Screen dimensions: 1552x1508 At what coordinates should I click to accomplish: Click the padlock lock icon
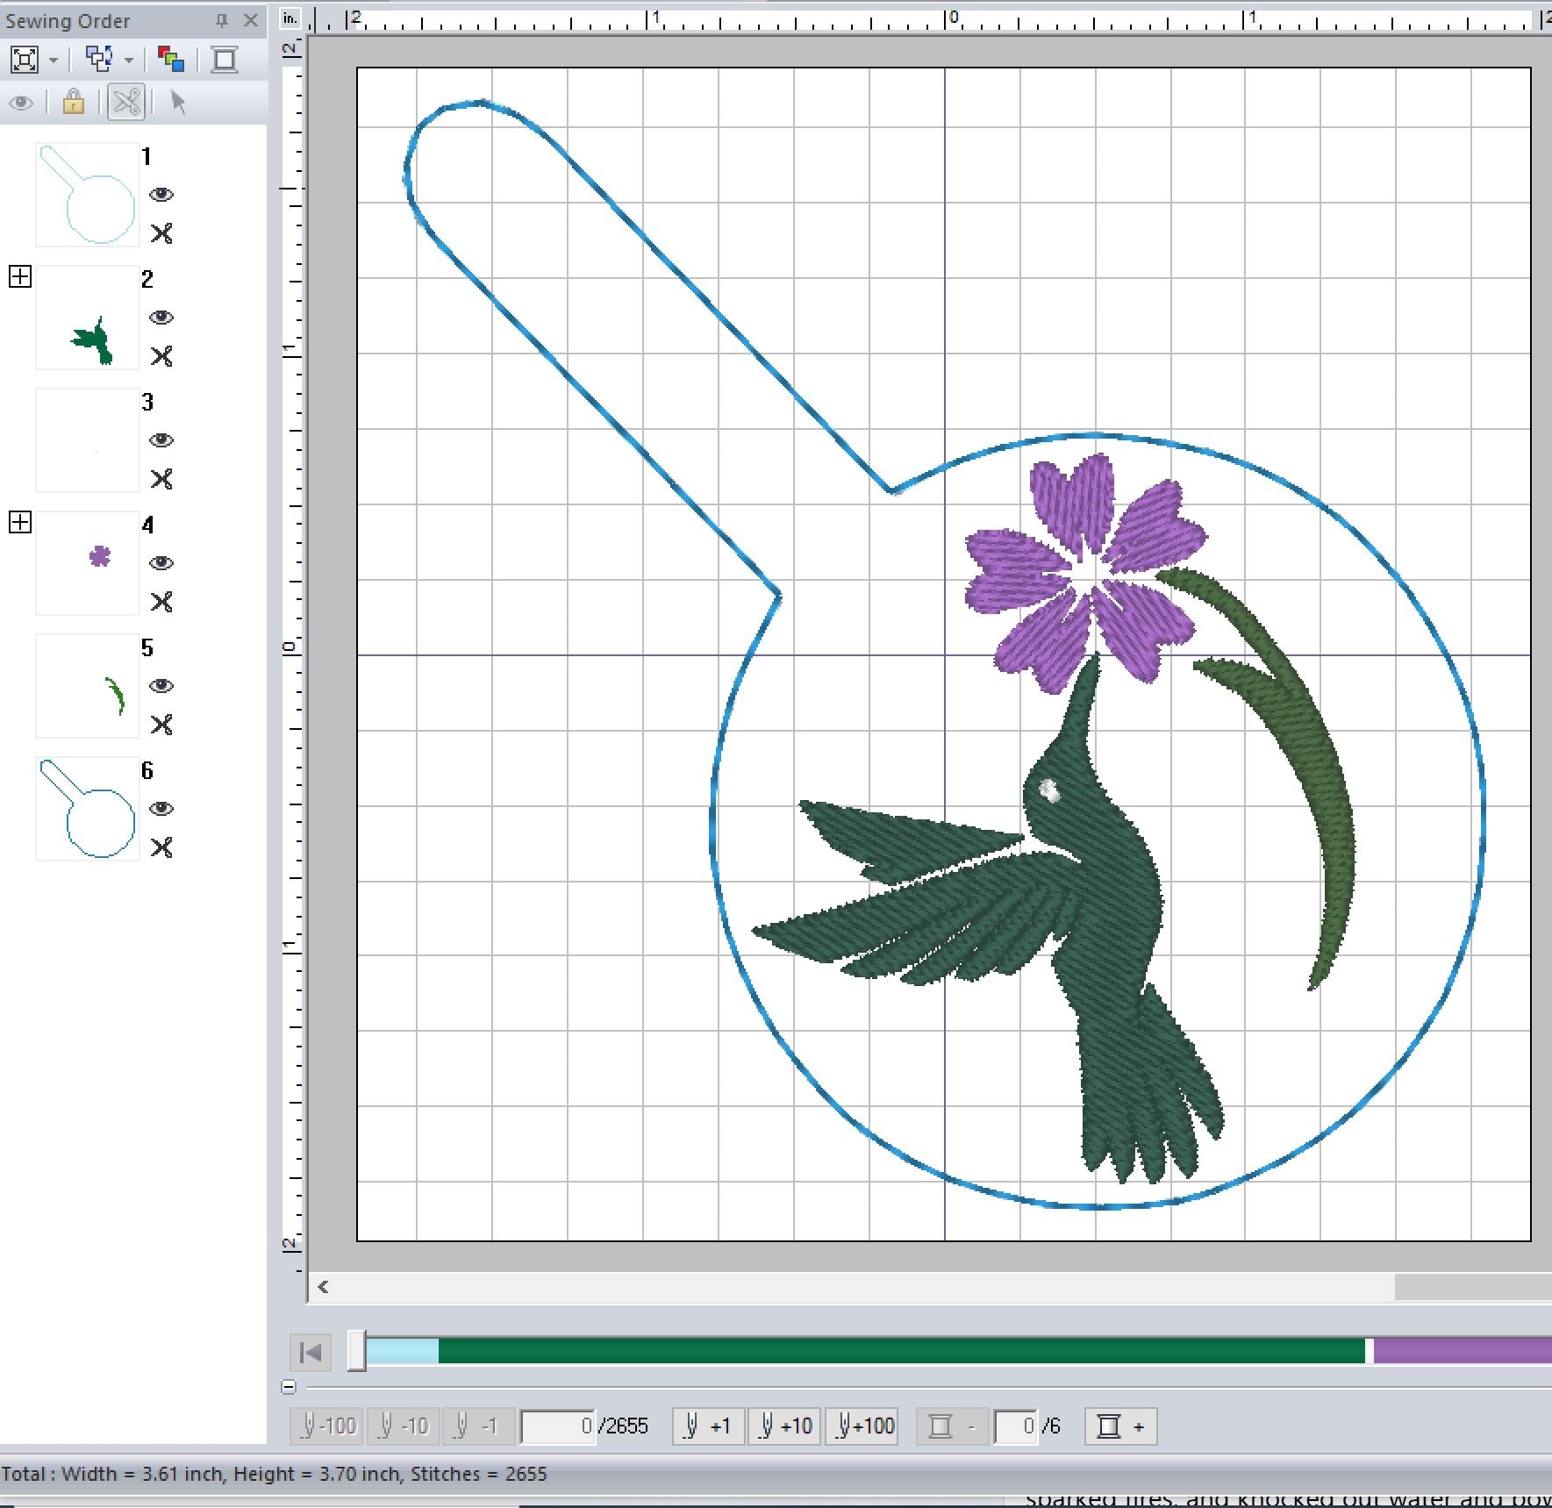pyautogui.click(x=74, y=103)
